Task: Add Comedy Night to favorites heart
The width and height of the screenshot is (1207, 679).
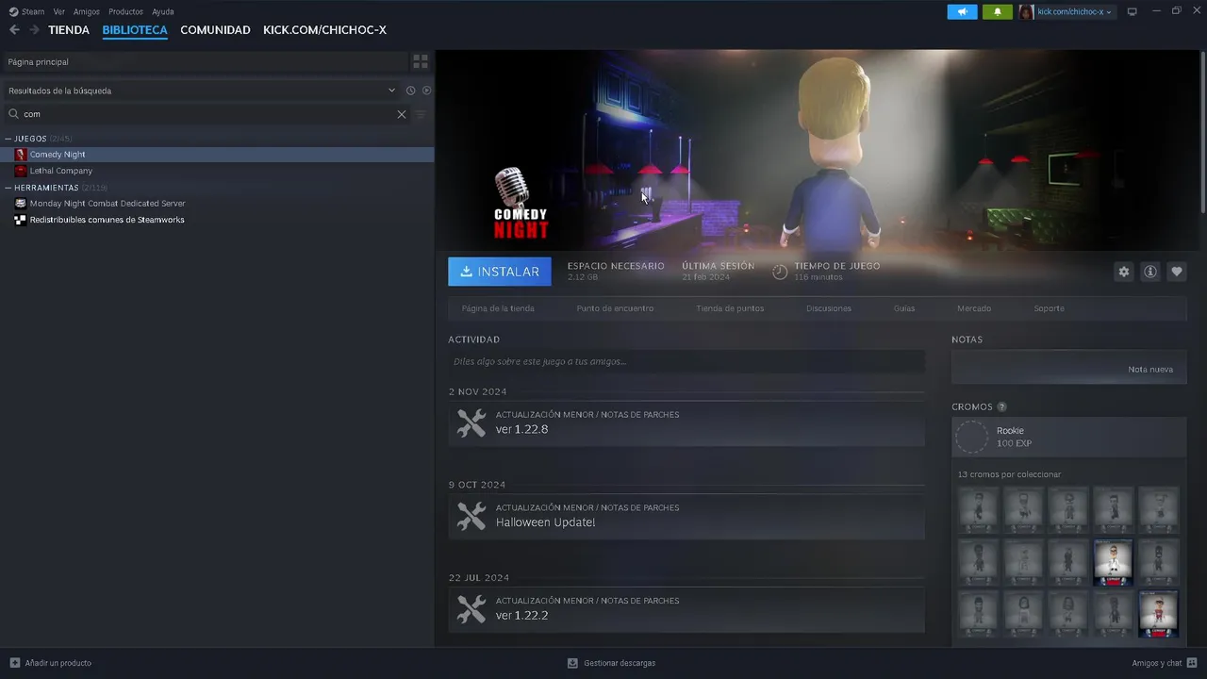Action: 1176,272
